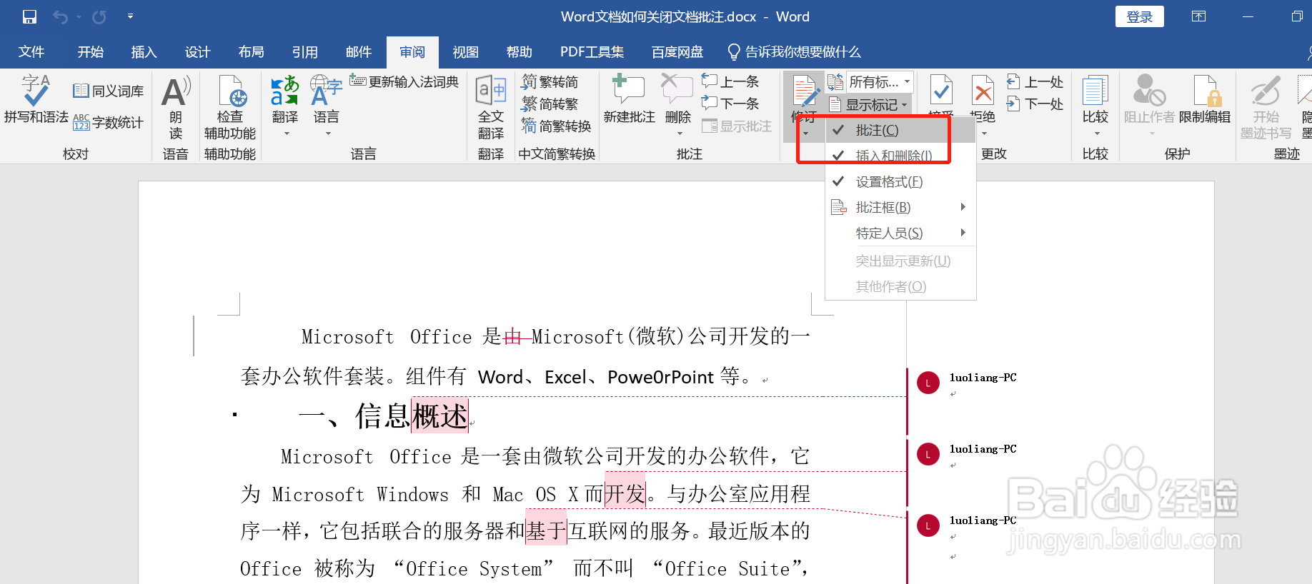The height and width of the screenshot is (584, 1312).
Task: Expand the 语言 dropdown arrow
Action: pyautogui.click(x=328, y=134)
